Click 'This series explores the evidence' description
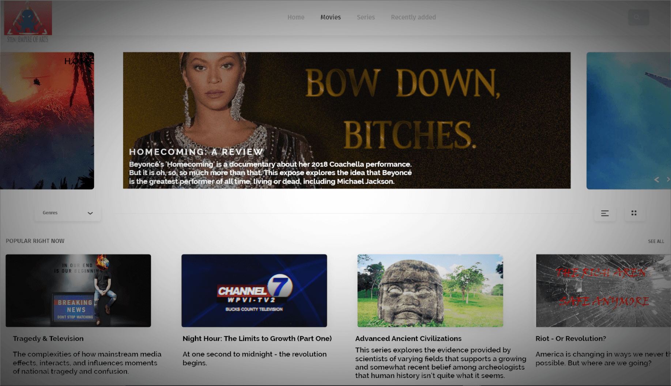The width and height of the screenshot is (671, 386). (441, 363)
